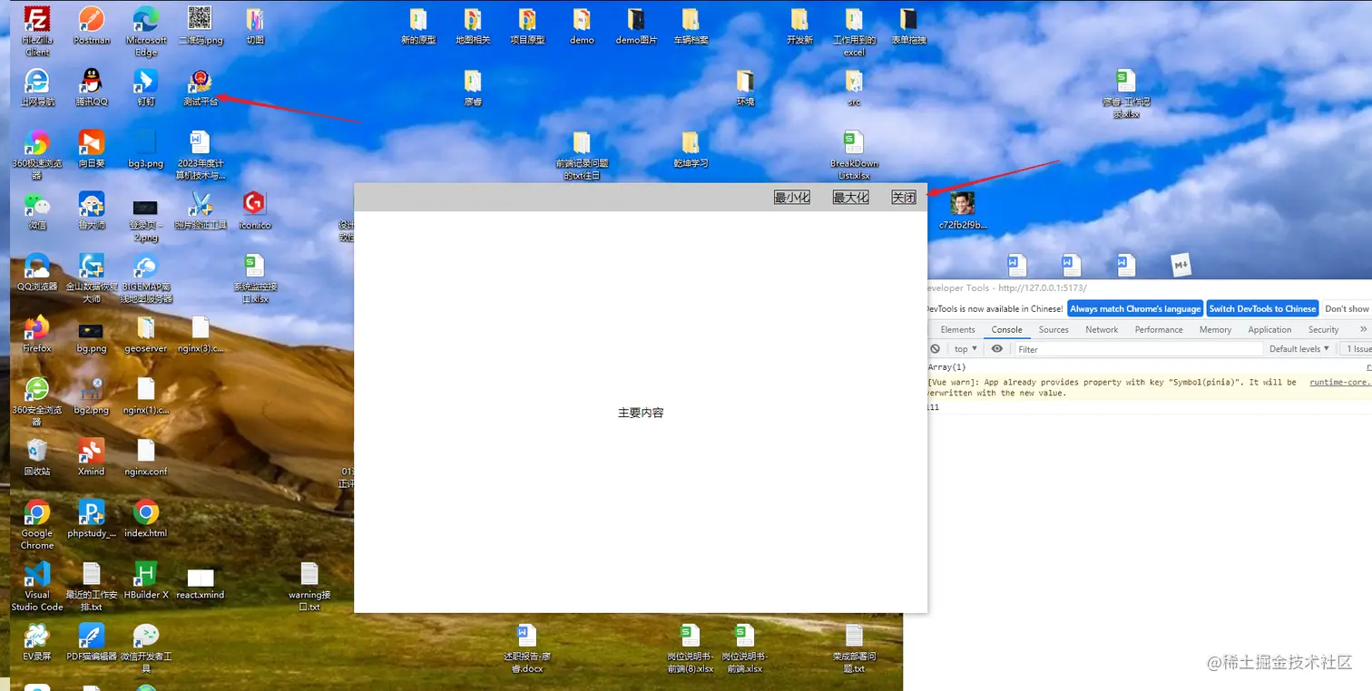The height and width of the screenshot is (691, 1372).
Task: Clear console with the circle-slash icon
Action: coord(936,349)
